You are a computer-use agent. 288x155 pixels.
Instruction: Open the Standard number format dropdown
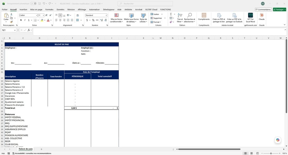[106, 15]
